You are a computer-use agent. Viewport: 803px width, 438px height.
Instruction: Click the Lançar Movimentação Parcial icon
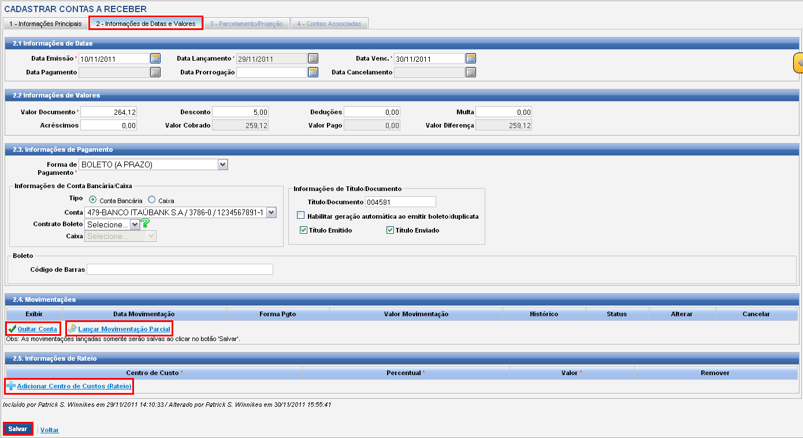click(x=72, y=329)
